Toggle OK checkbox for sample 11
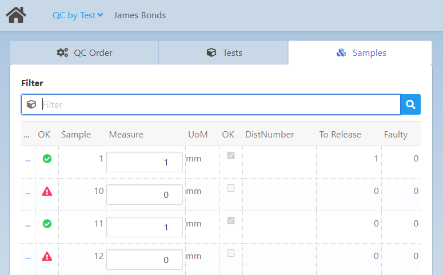 pos(231,221)
